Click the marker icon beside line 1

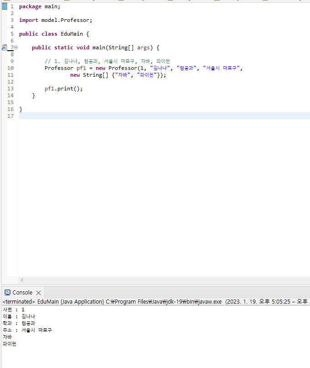pos(5,6)
